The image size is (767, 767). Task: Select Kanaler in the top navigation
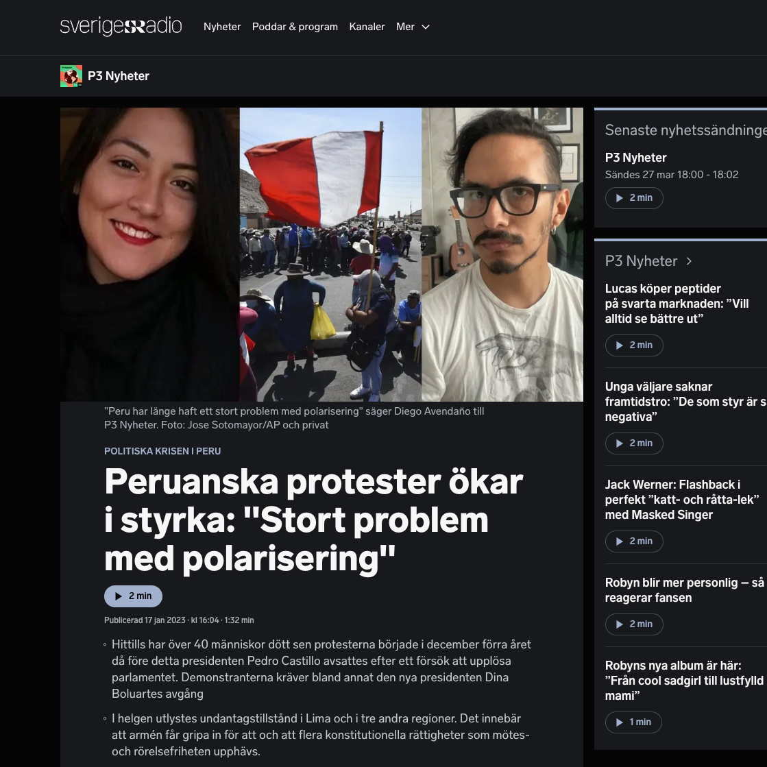[367, 27]
